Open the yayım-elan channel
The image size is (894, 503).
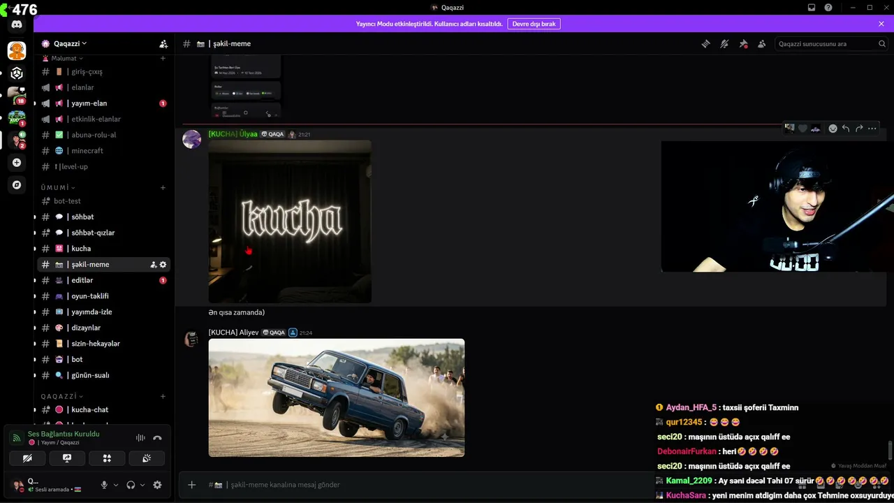tap(104, 103)
